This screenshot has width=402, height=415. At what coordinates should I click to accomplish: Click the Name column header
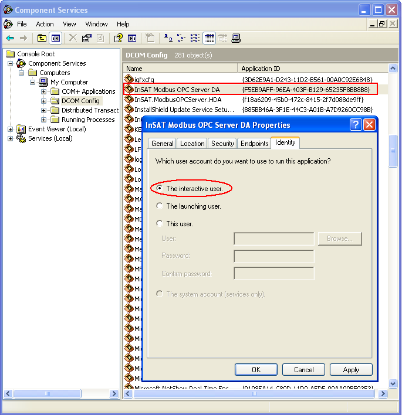click(180, 69)
